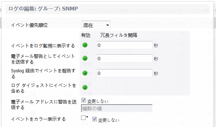This screenshot has width=216, height=127.
Task: Toggle green enable dot for log monitor display
Action: pyautogui.click(x=85, y=45)
